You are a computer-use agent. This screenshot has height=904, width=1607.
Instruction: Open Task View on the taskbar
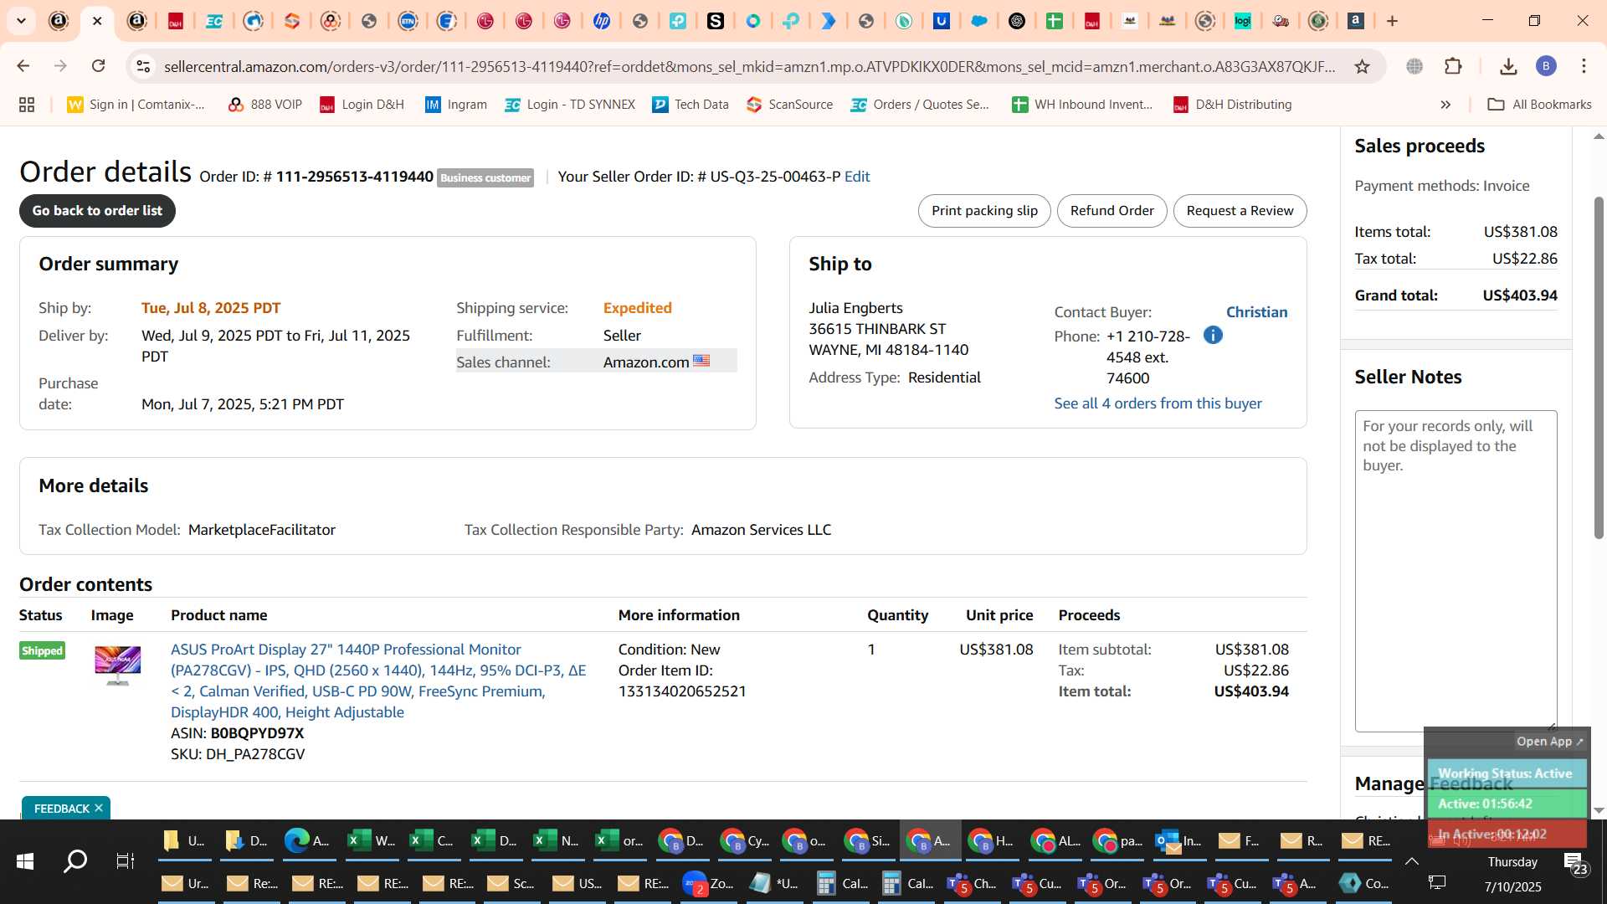(125, 861)
